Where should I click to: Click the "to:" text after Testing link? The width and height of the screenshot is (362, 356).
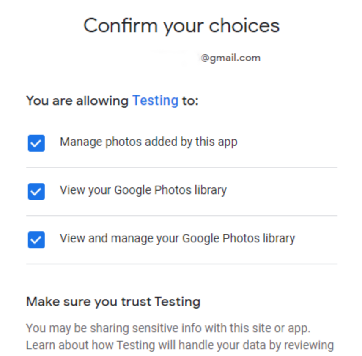[190, 101]
